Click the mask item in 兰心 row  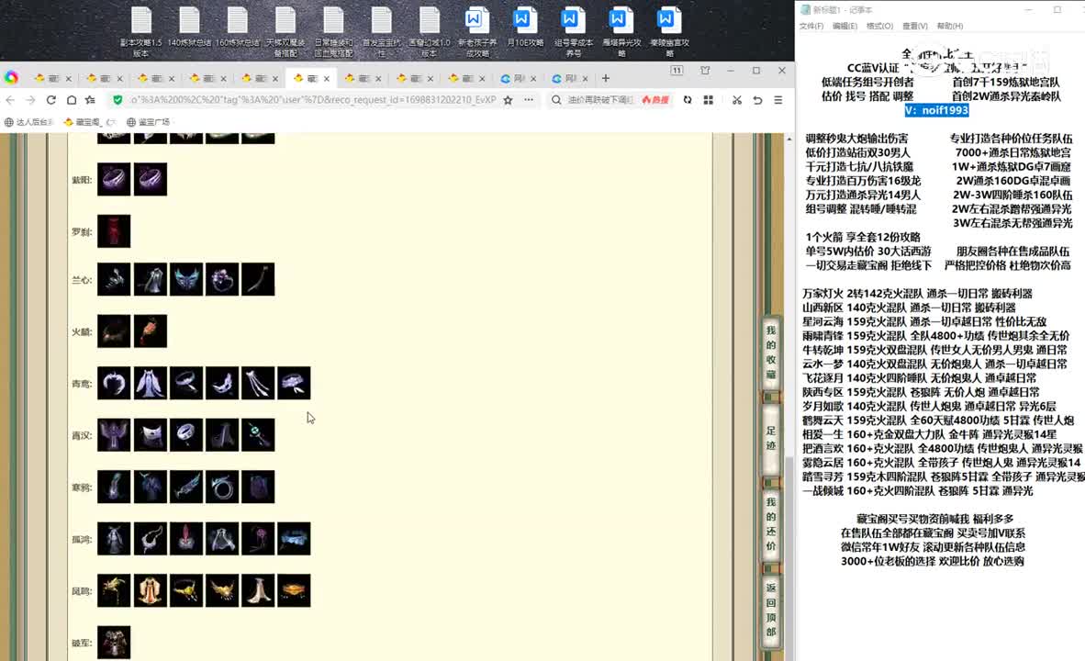pyautogui.click(x=186, y=280)
